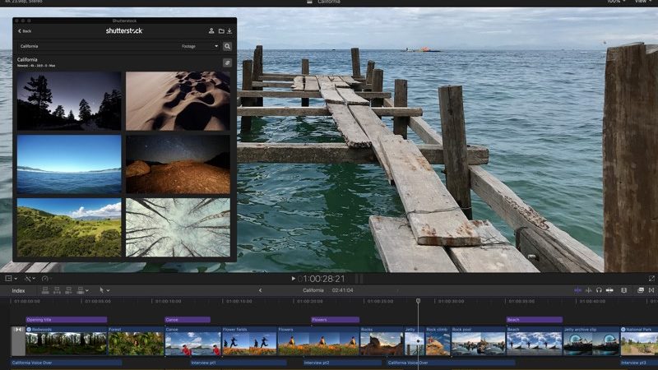
Task: Select the Canoe purple title clip
Action: pos(188,320)
